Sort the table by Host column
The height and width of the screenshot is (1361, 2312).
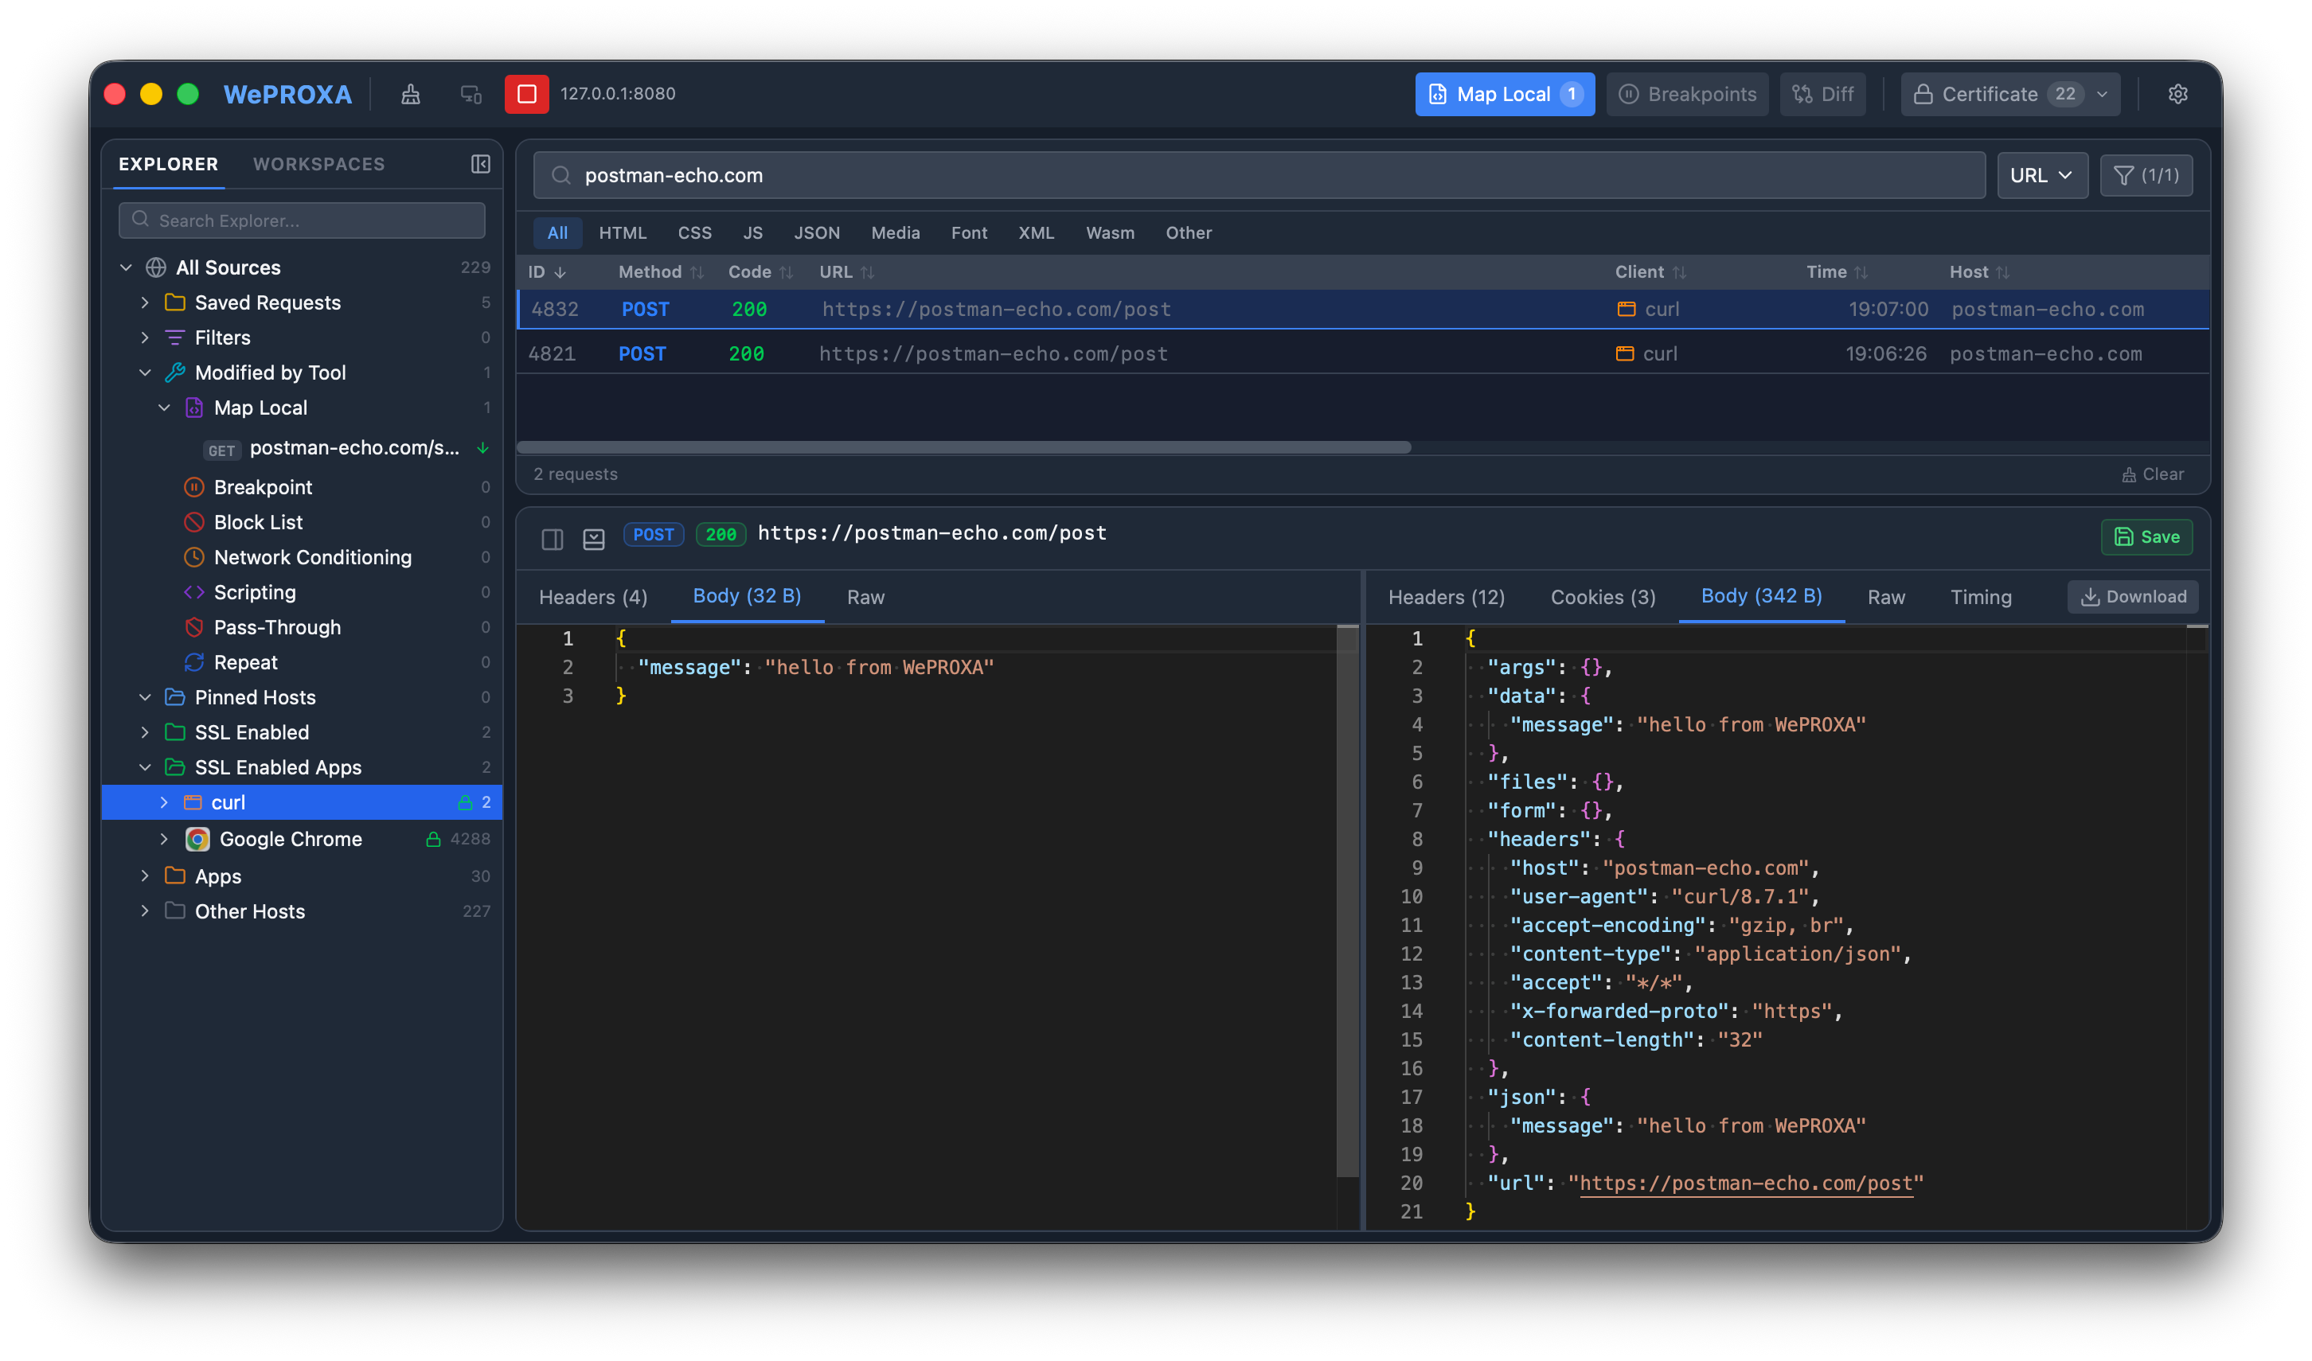pyautogui.click(x=1979, y=272)
